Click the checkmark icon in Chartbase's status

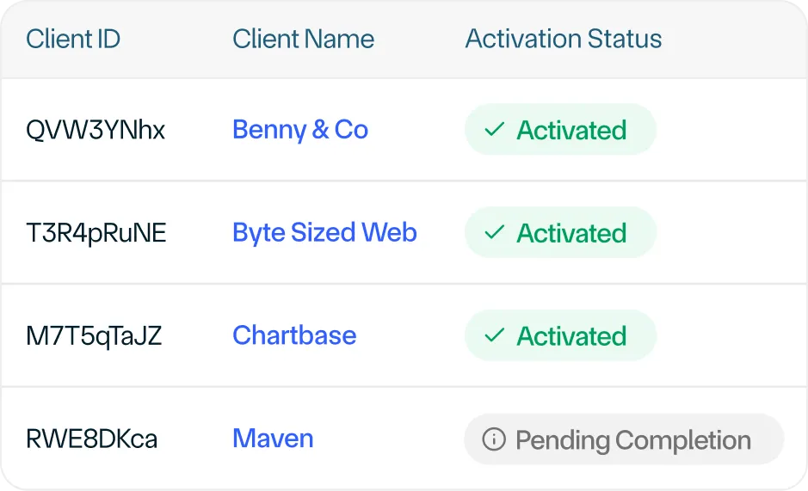[x=494, y=335]
